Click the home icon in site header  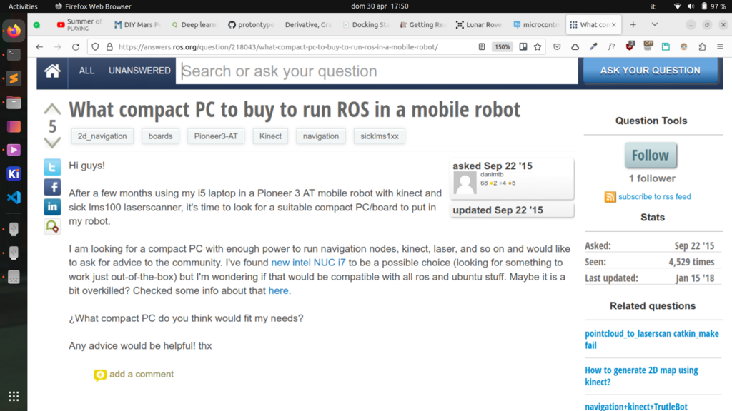52,71
